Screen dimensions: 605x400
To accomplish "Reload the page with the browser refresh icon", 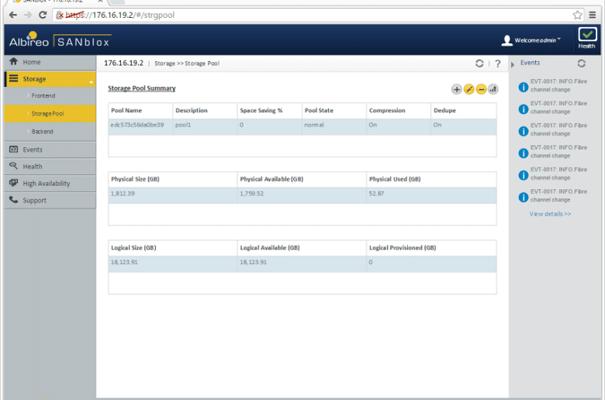I will click(x=43, y=15).
